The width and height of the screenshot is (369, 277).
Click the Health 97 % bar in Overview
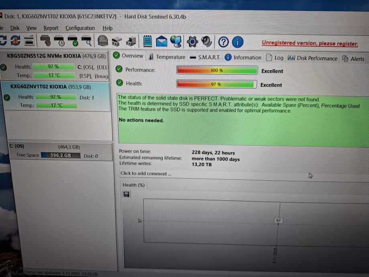216,84
